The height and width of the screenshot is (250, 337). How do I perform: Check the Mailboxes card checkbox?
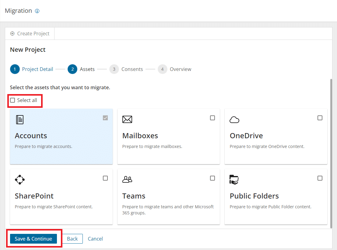(212, 118)
